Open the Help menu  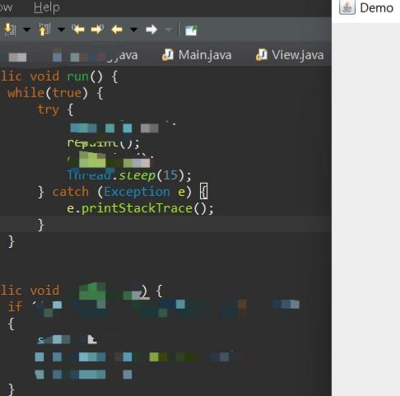coord(46,7)
